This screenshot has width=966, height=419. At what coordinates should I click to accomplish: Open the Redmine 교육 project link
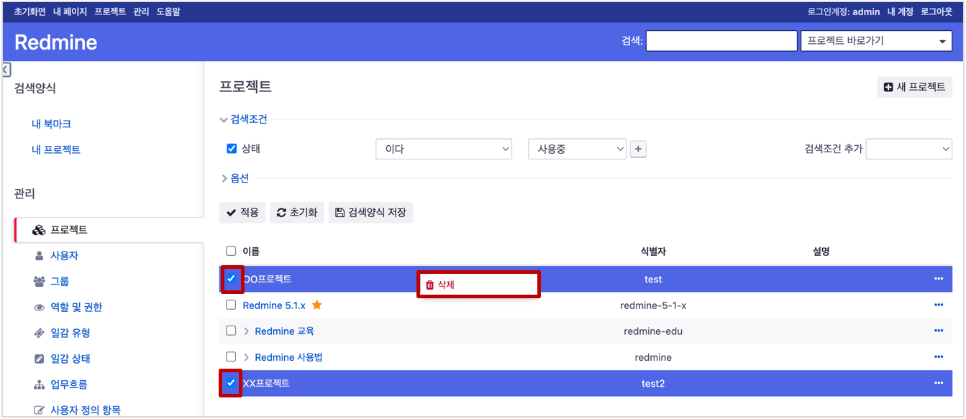coord(284,331)
